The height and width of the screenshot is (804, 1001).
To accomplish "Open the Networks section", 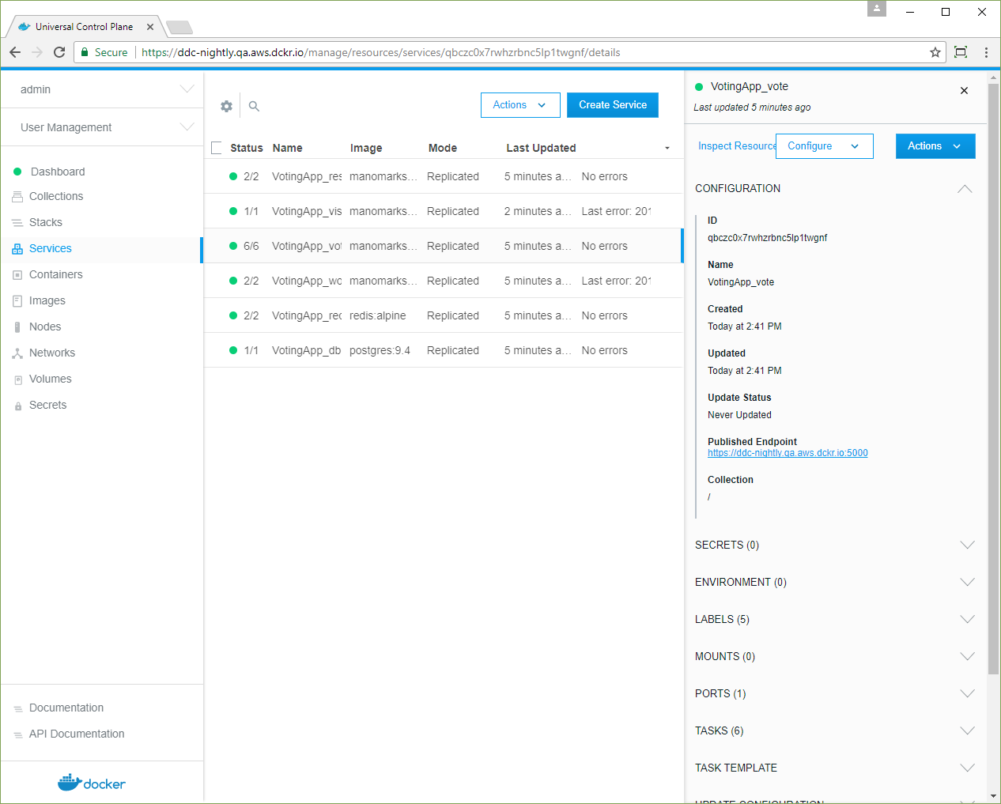I will pyautogui.click(x=52, y=353).
